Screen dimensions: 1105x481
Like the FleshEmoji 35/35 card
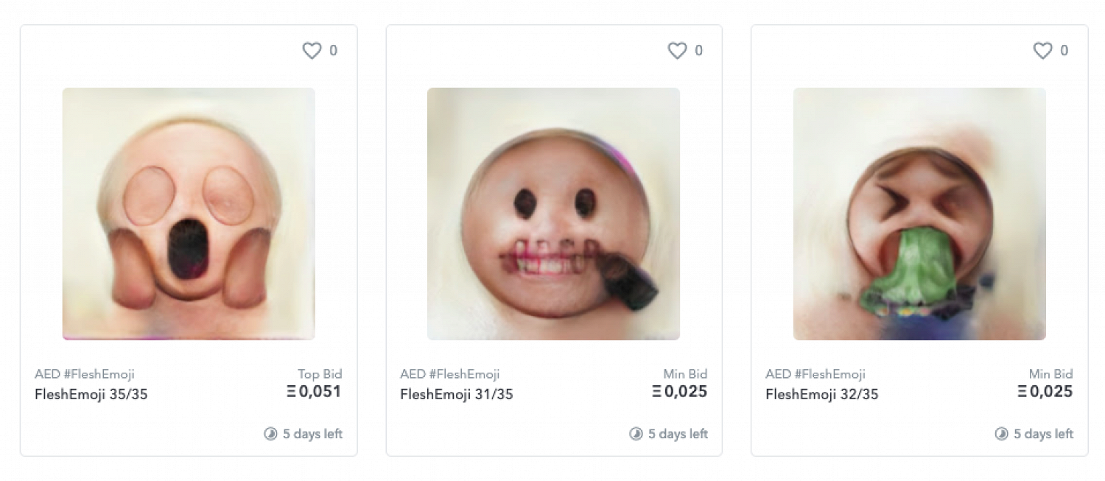(x=312, y=51)
